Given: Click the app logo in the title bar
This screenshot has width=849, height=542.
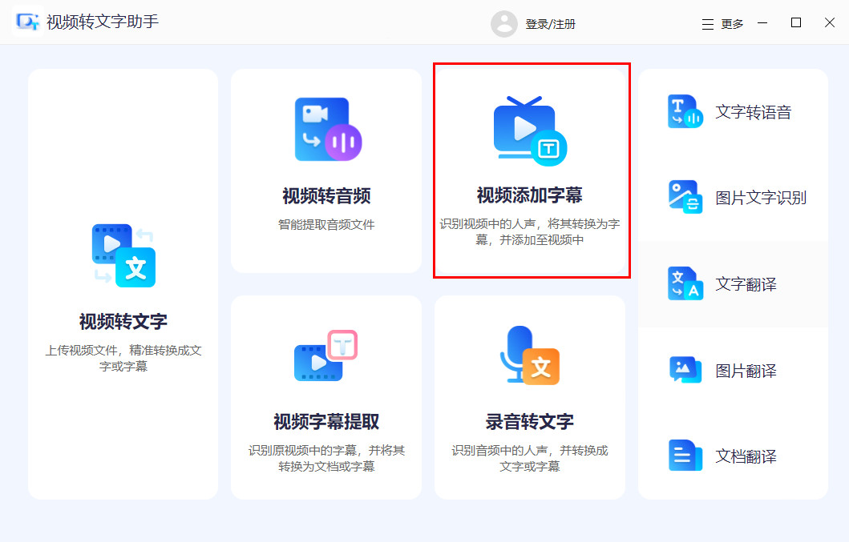Looking at the screenshot, I should [x=28, y=22].
